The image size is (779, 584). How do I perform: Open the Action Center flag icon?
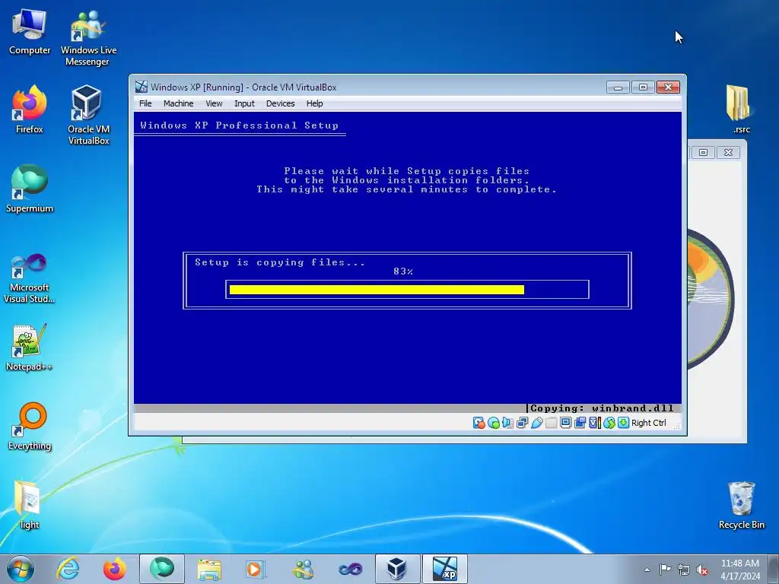[x=665, y=569]
